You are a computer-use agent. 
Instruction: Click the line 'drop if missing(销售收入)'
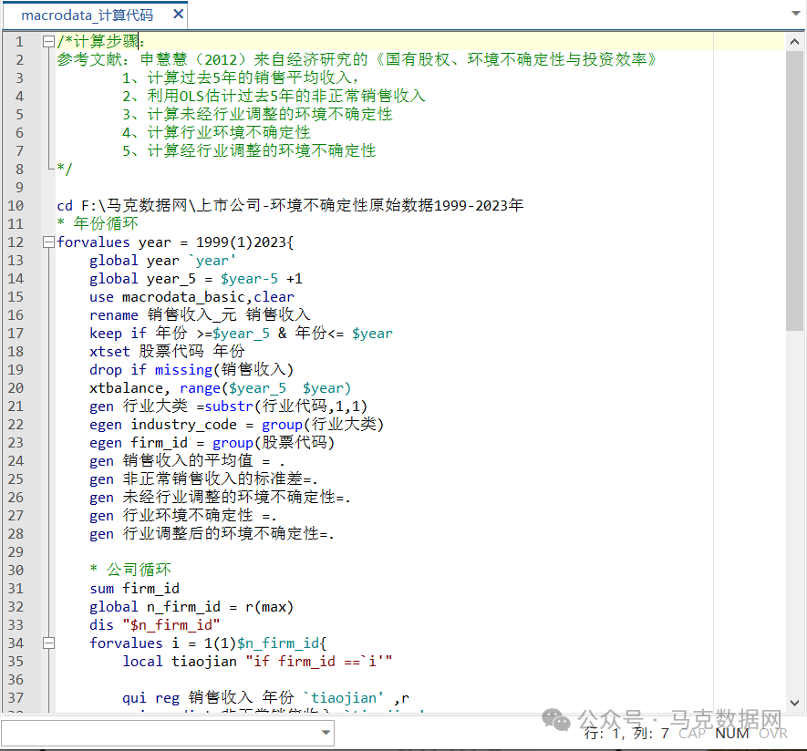[191, 370]
